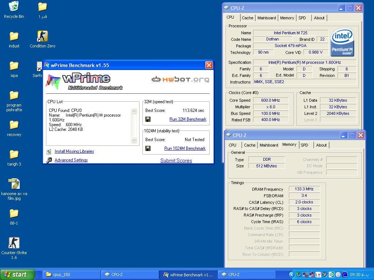Open the Recycle Bin desktop icon
The image size is (374, 280).
pos(14,10)
